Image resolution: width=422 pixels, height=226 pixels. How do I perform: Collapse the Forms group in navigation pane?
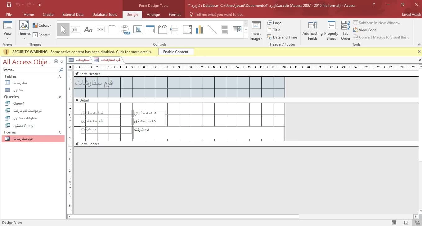[x=60, y=132]
